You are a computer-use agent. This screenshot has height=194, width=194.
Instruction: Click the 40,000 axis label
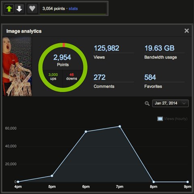[x=11, y=146]
